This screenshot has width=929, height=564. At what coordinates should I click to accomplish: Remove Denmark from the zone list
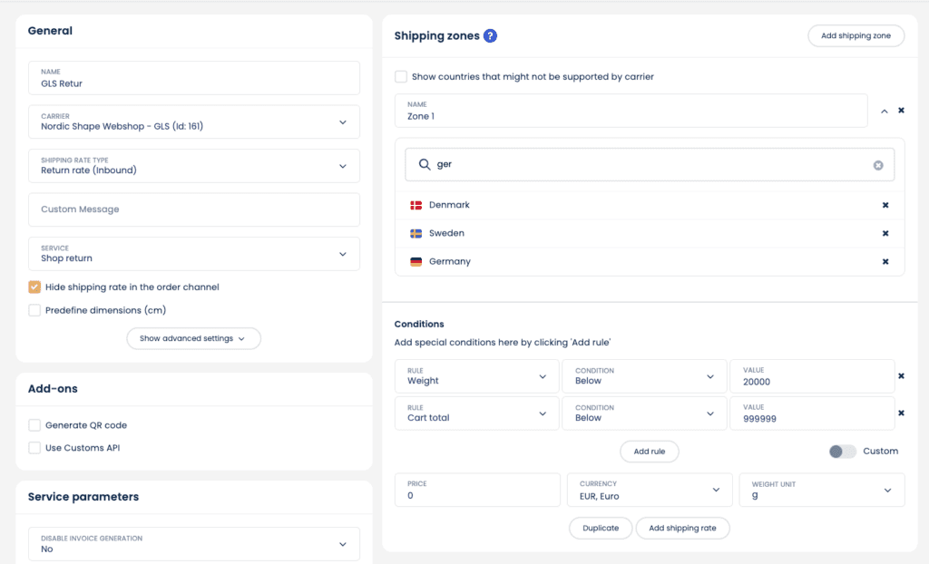(x=885, y=205)
